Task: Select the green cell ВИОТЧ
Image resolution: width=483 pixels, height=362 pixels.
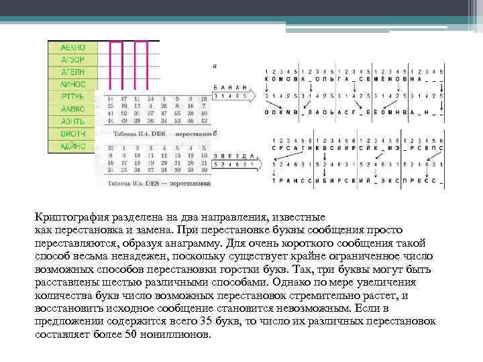Action: coord(73,133)
